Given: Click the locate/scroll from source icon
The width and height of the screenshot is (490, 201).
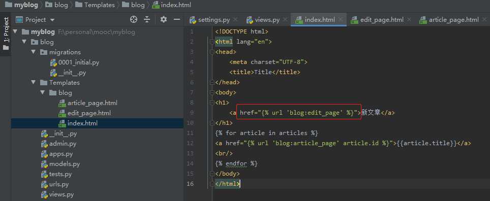Looking at the screenshot, I should pyautogui.click(x=134, y=19).
